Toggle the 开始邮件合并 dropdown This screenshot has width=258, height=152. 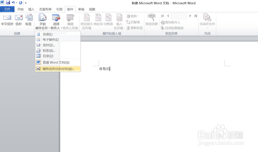(43, 22)
